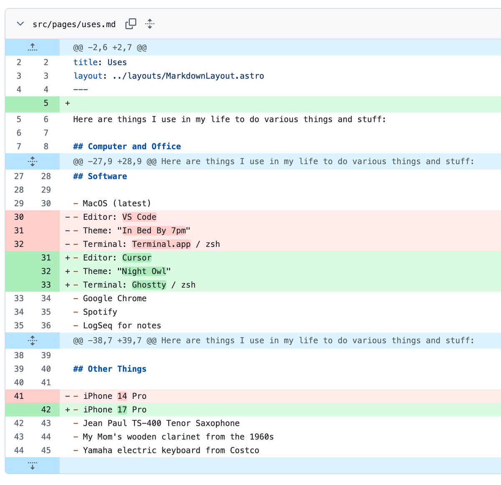Viewport: 501px width, 485px height.
Task: Click the hunk header '@@ -38,7 +39,7 @@'
Action: 273,340
